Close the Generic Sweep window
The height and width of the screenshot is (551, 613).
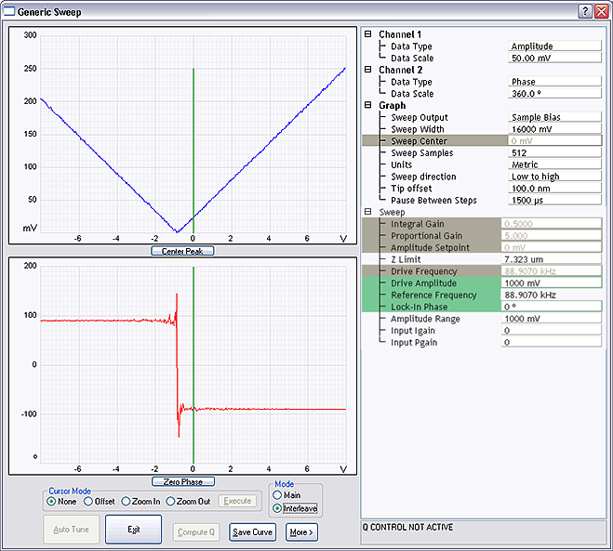point(601,12)
